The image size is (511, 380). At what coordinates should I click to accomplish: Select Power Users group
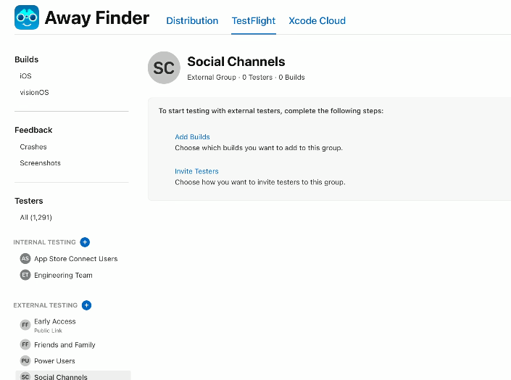54,361
